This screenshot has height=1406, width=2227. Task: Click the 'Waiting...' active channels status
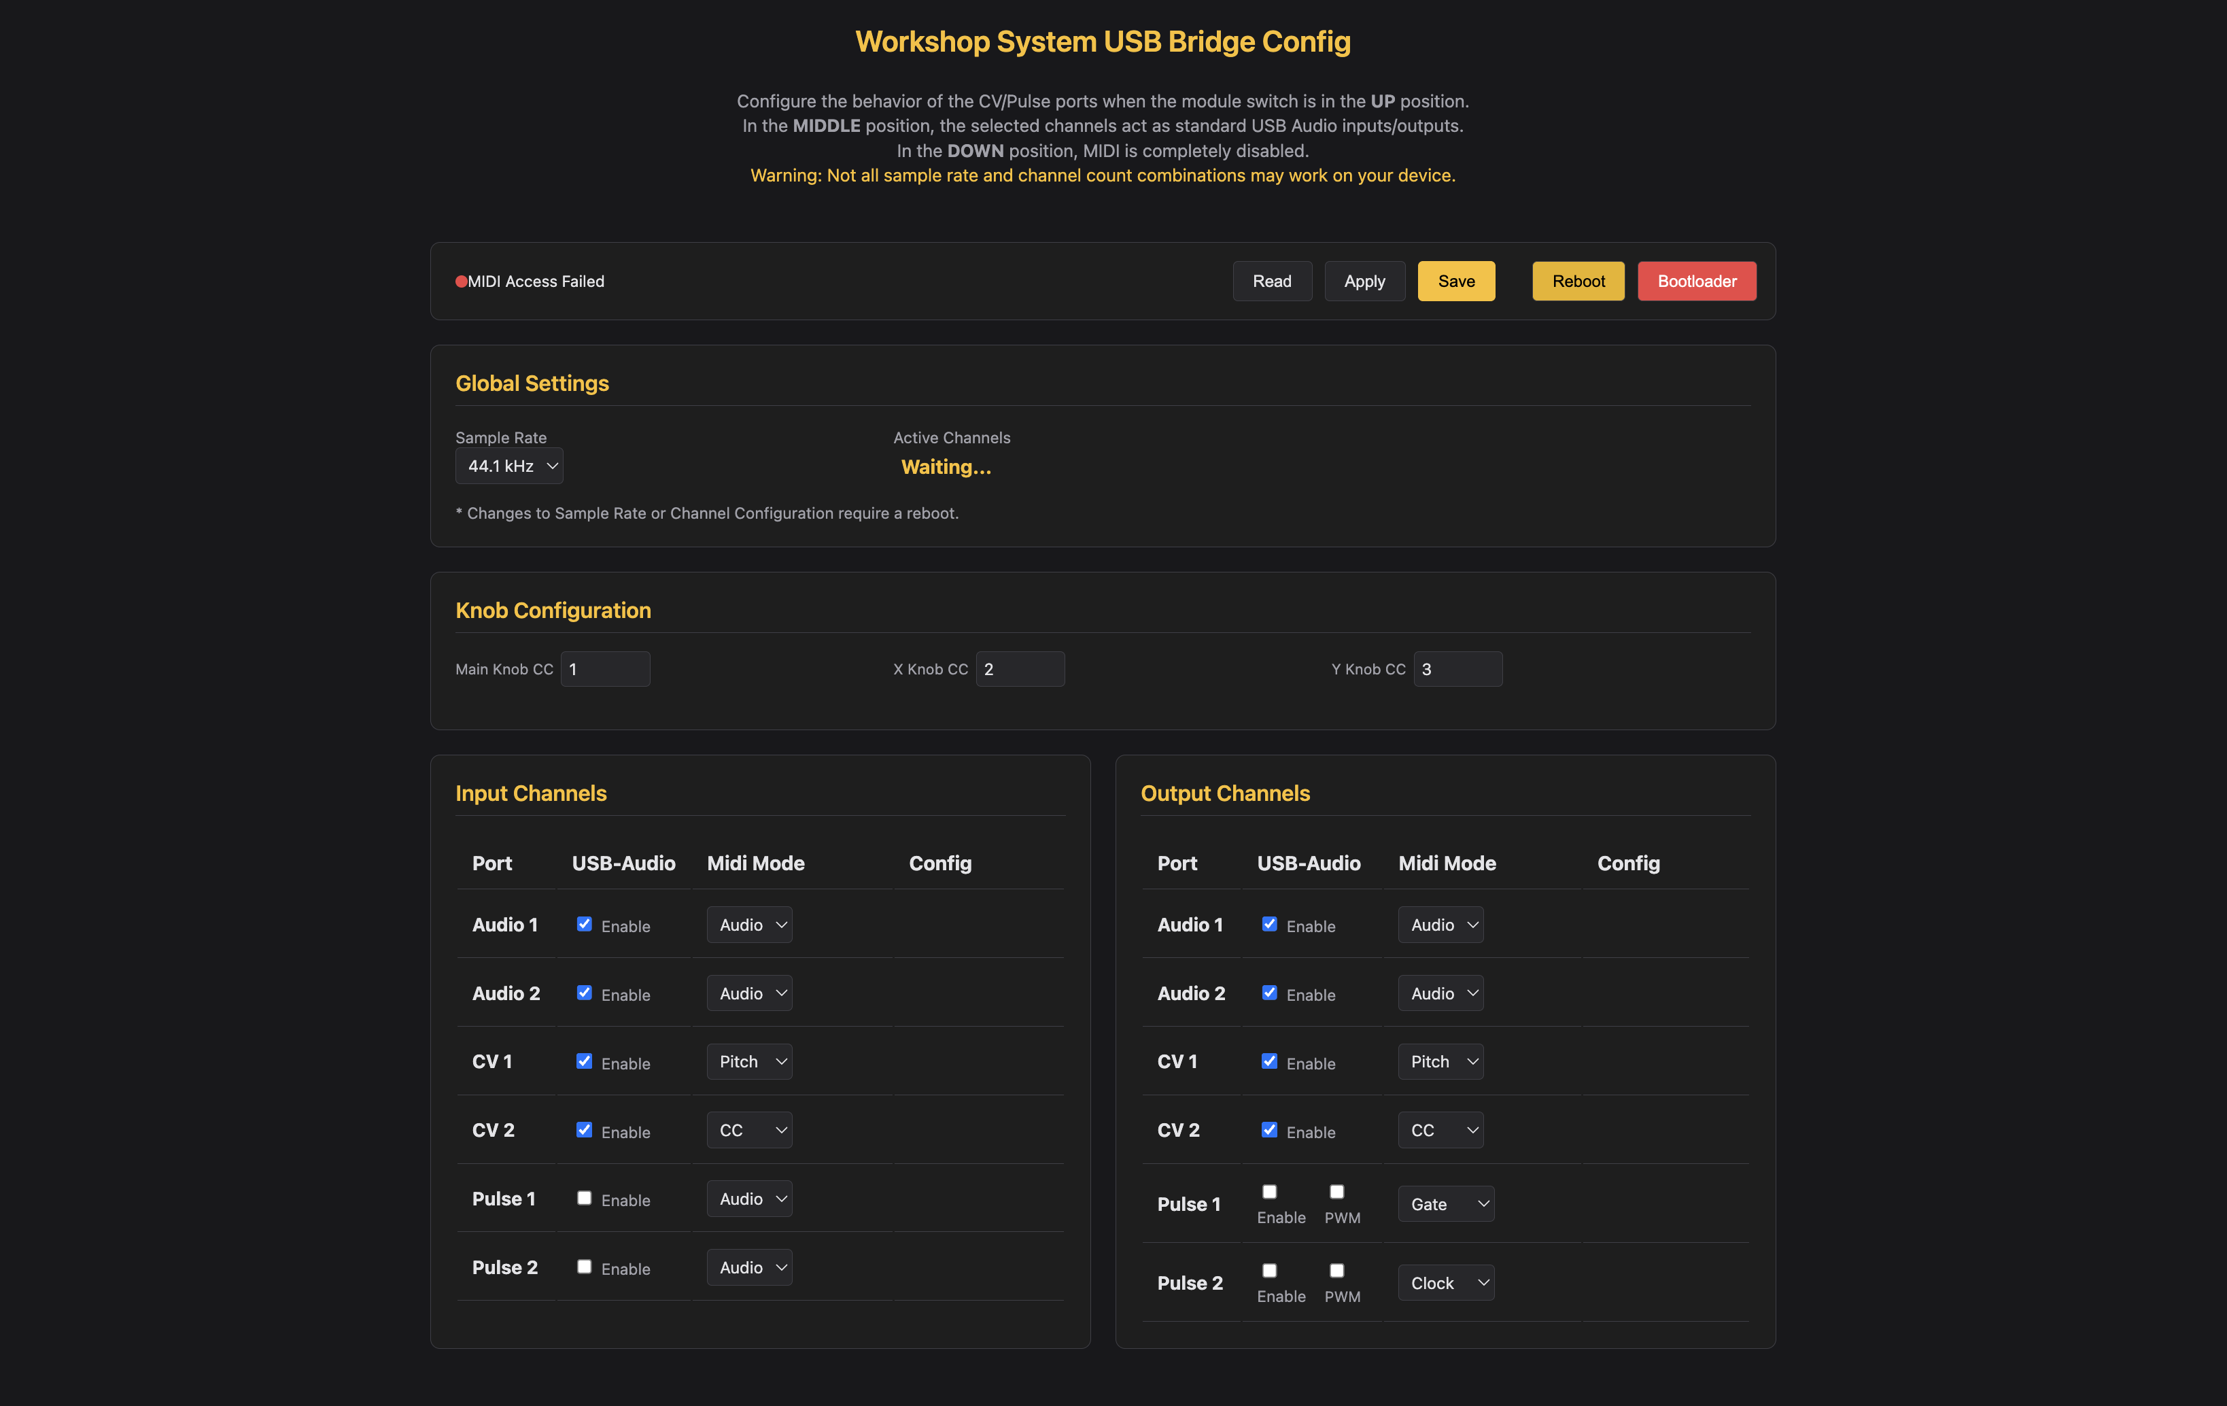(946, 467)
